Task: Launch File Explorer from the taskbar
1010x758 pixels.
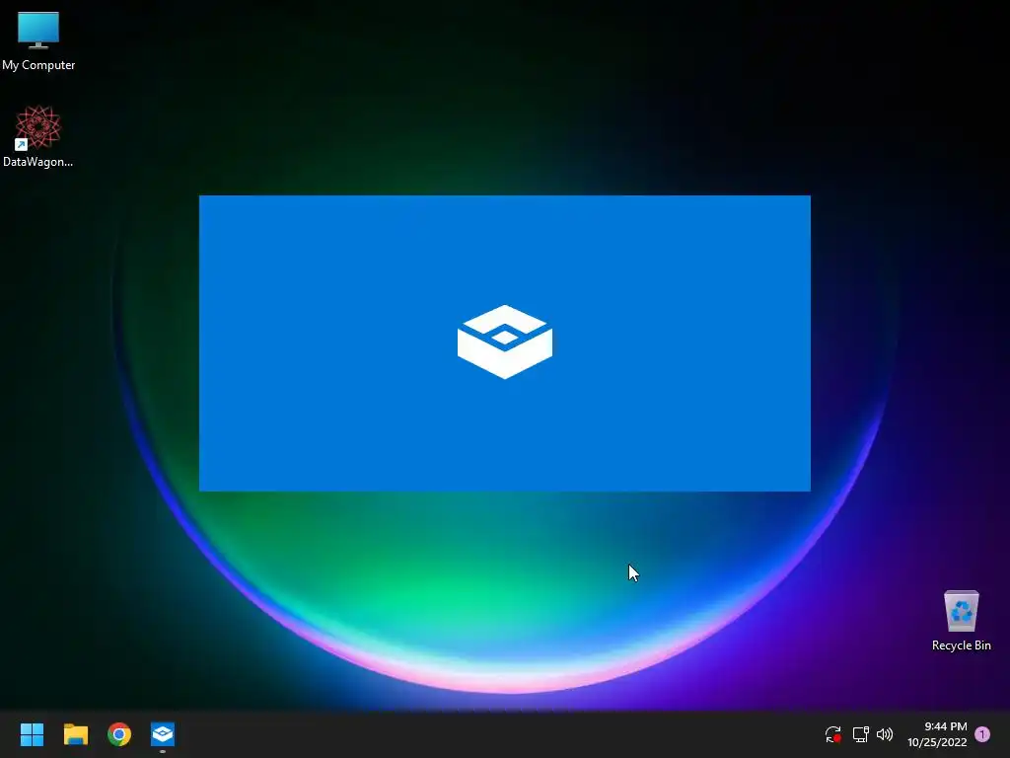Action: (x=75, y=734)
